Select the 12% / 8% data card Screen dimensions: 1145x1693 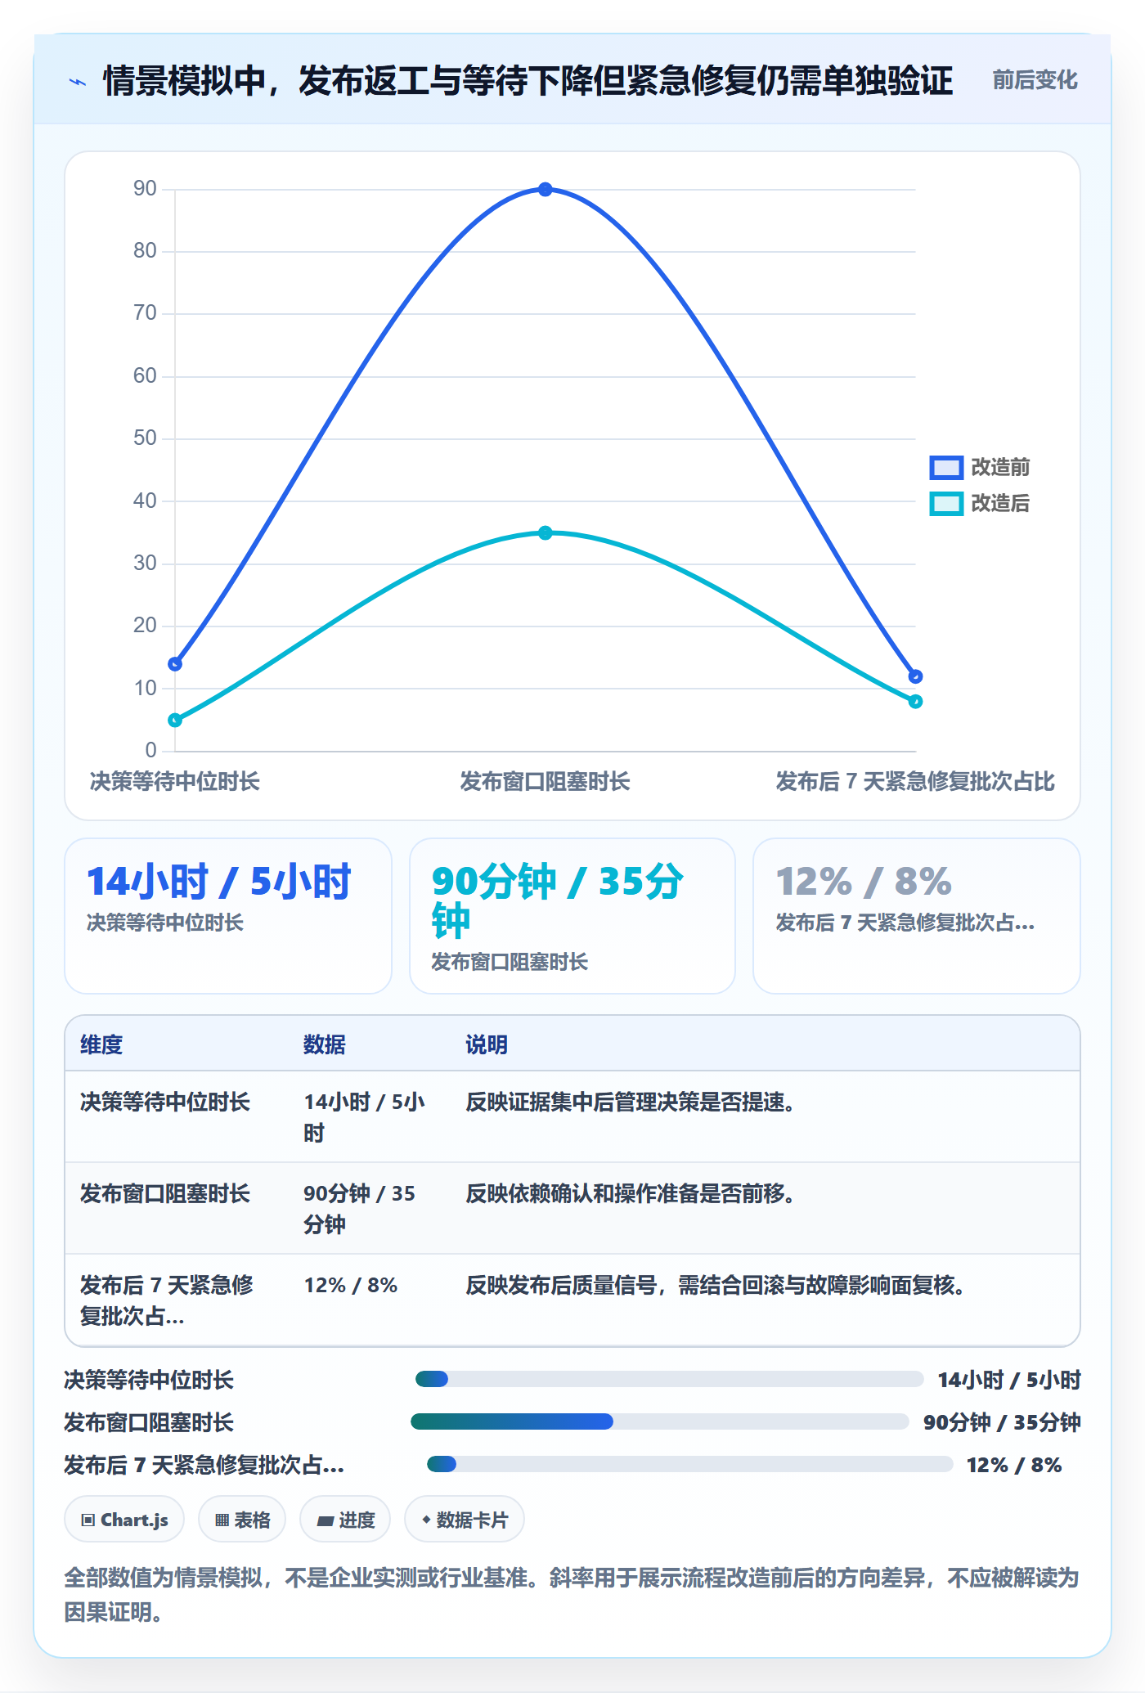pos(917,916)
